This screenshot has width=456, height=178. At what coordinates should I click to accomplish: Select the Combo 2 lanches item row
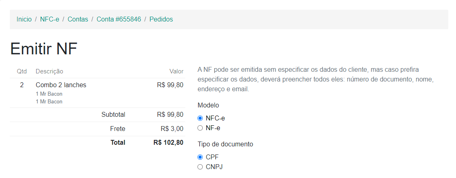click(61, 85)
